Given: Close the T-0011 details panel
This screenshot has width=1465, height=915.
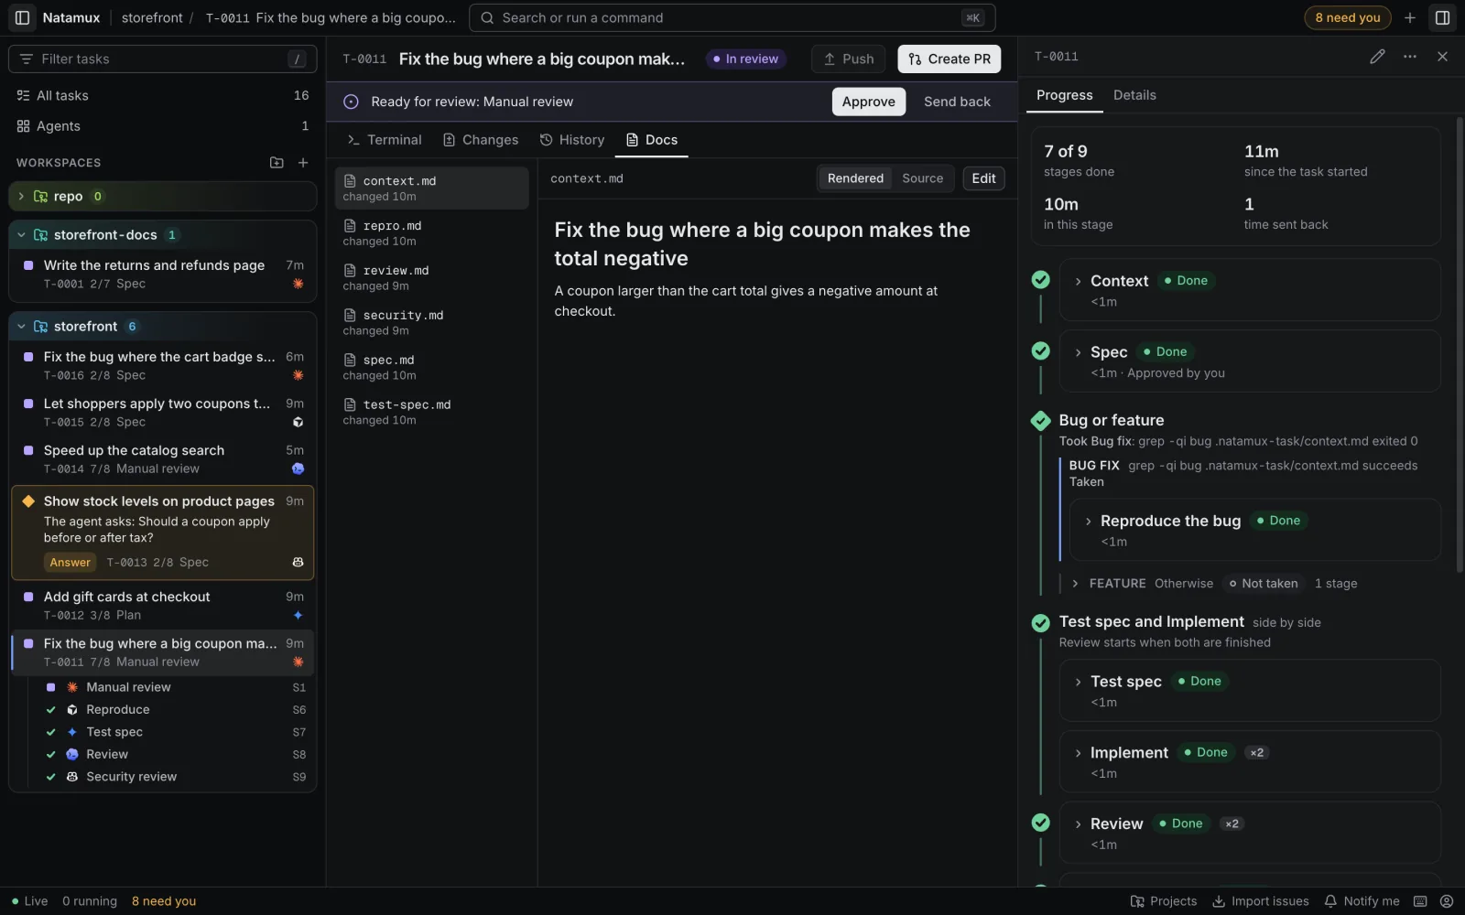Looking at the screenshot, I should (x=1442, y=57).
